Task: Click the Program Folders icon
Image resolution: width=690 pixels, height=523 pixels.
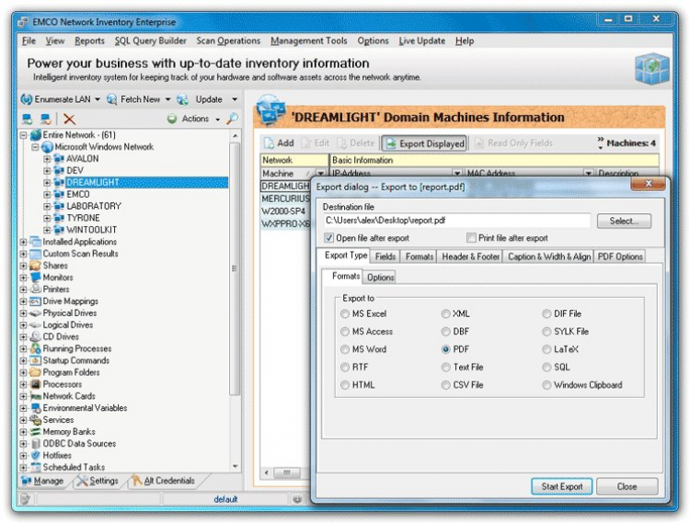Action: point(35,372)
